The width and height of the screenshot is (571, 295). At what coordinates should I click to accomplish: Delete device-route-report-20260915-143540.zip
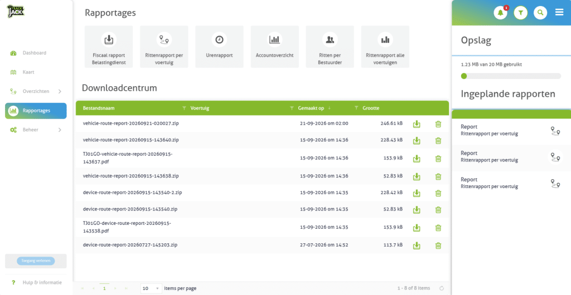(438, 210)
